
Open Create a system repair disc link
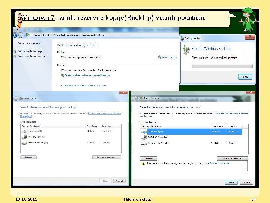32,56
